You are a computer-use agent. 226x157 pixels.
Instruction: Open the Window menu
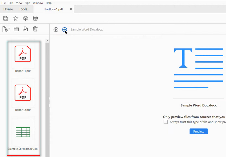coord(38,3)
